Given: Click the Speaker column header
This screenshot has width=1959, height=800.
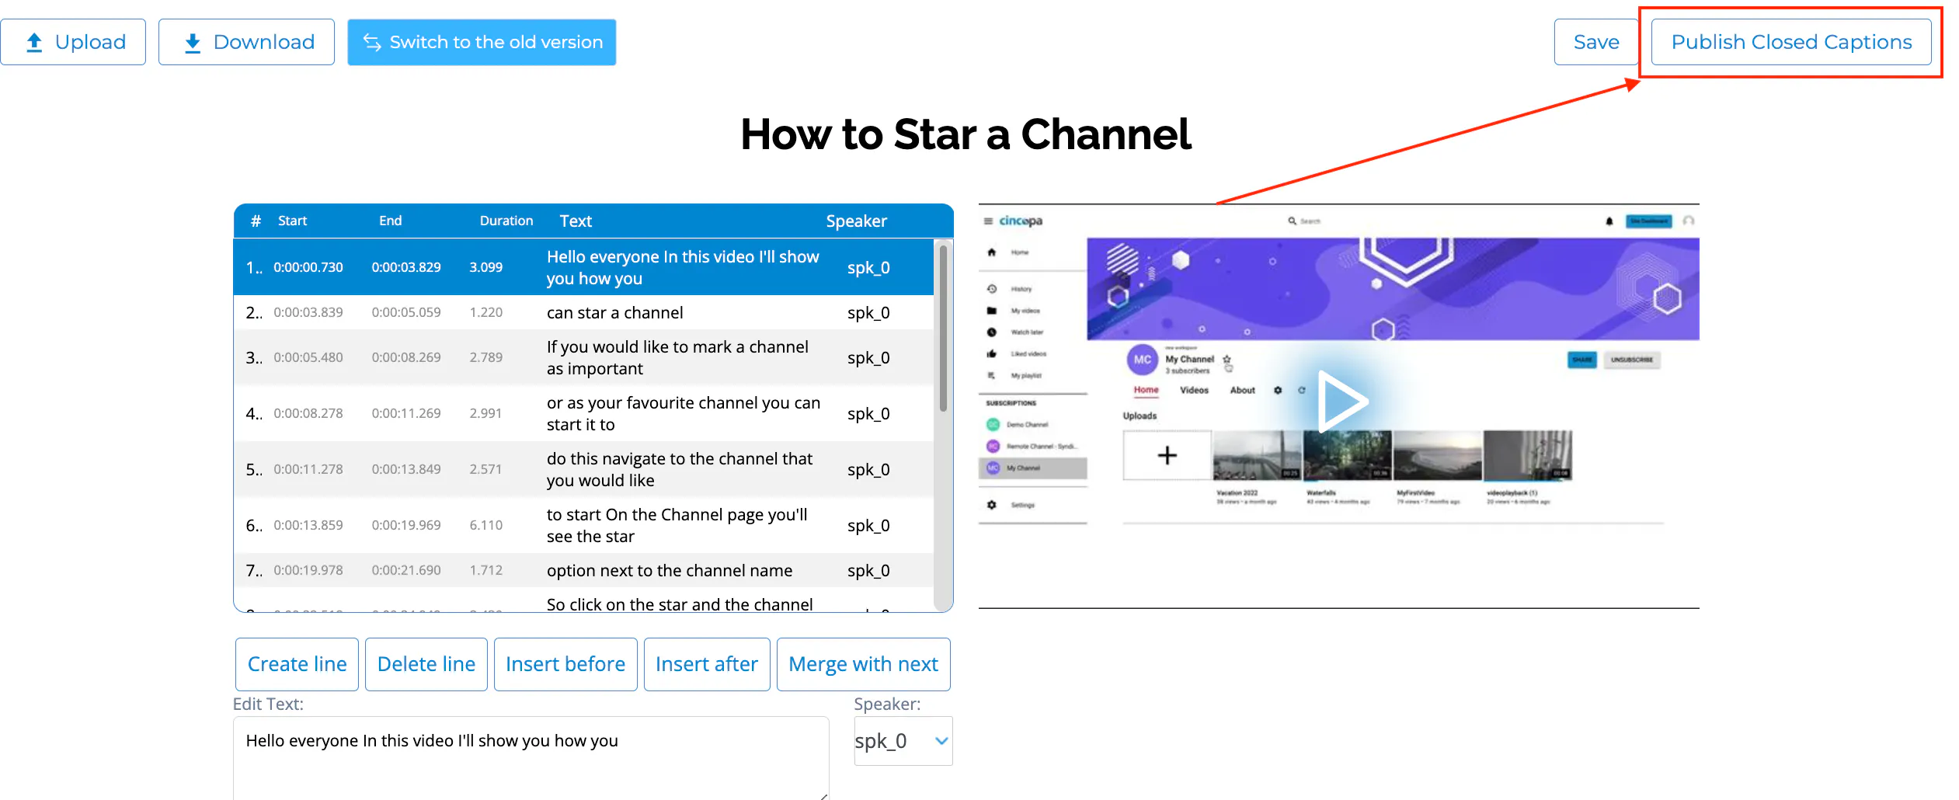Looking at the screenshot, I should (856, 221).
